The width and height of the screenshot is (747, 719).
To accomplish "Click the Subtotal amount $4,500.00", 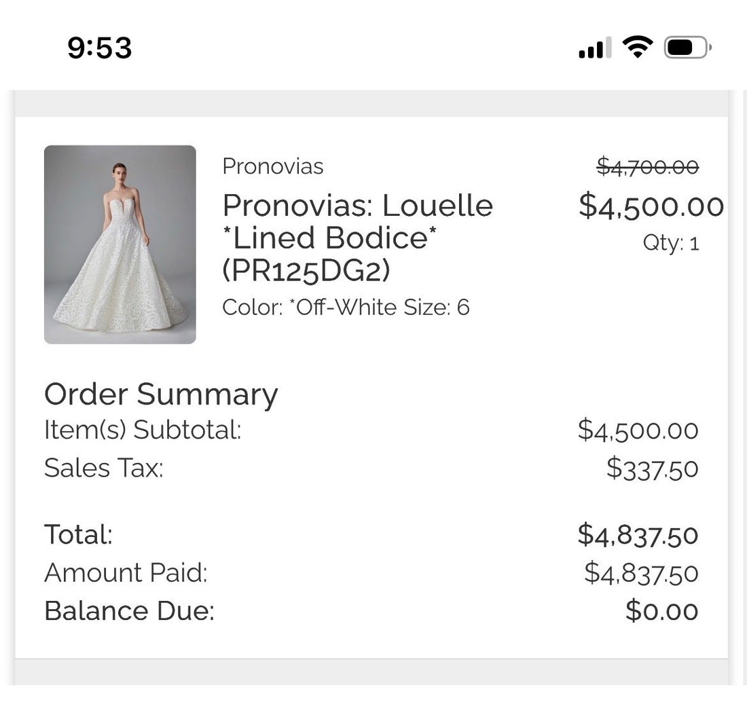I will pos(639,430).
